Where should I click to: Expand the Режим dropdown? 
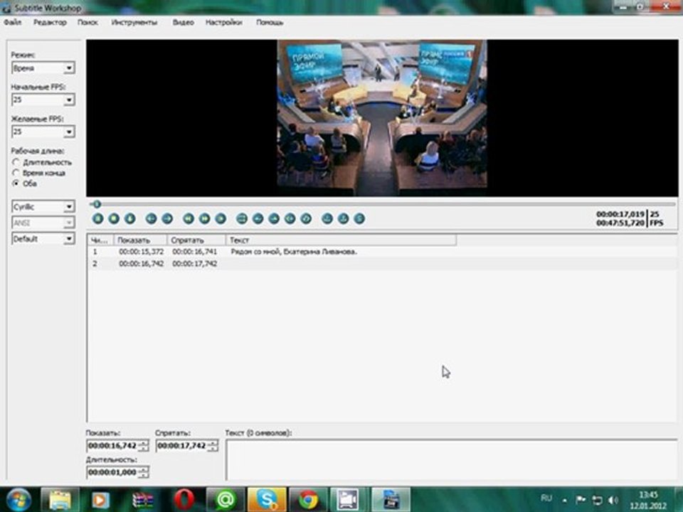point(69,68)
